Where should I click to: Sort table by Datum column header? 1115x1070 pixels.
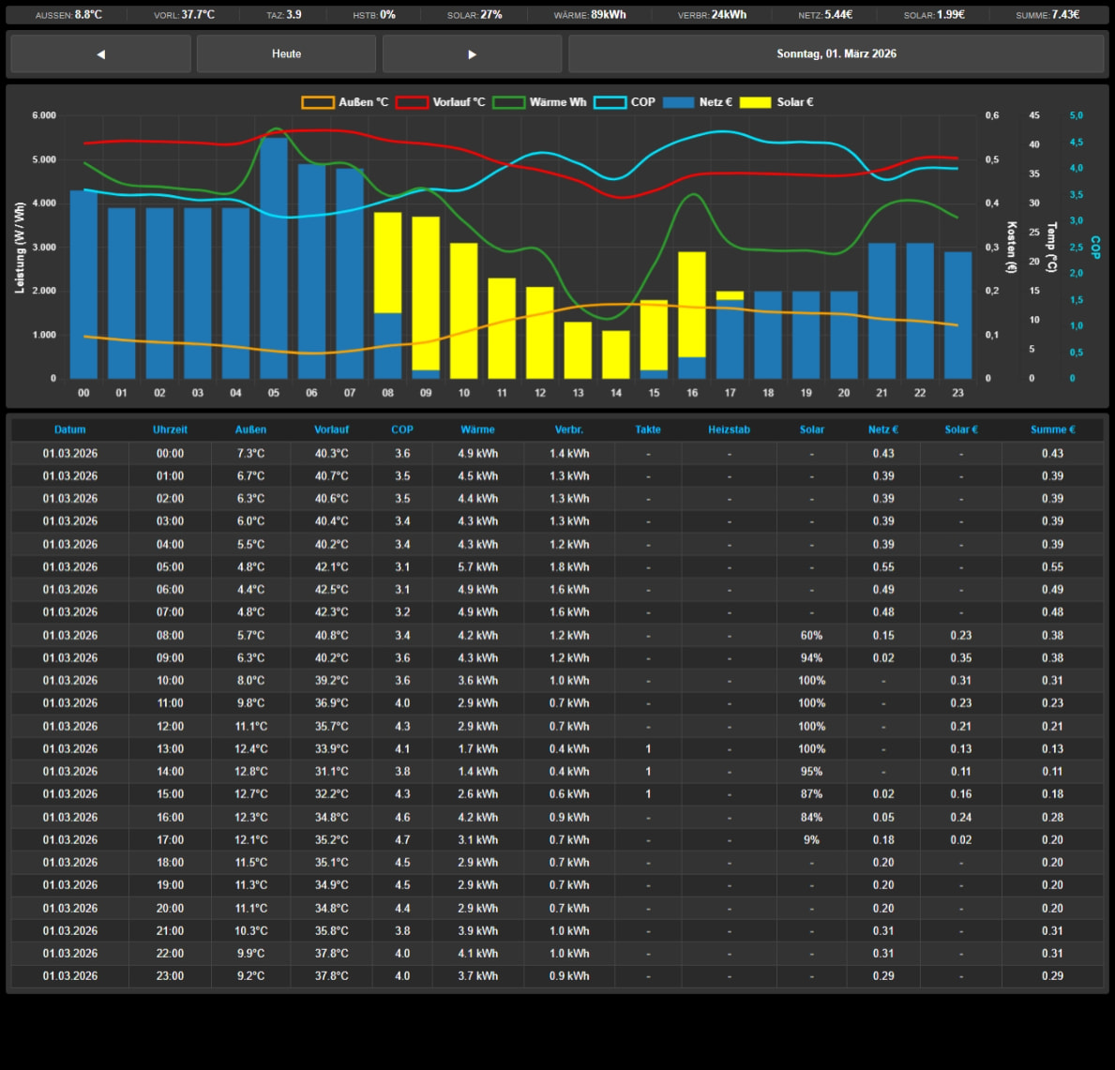coord(70,430)
